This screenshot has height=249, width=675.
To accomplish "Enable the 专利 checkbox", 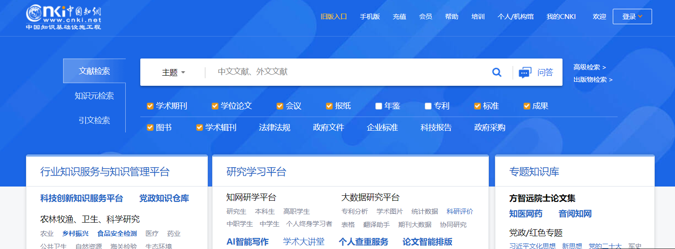I will 428,106.
